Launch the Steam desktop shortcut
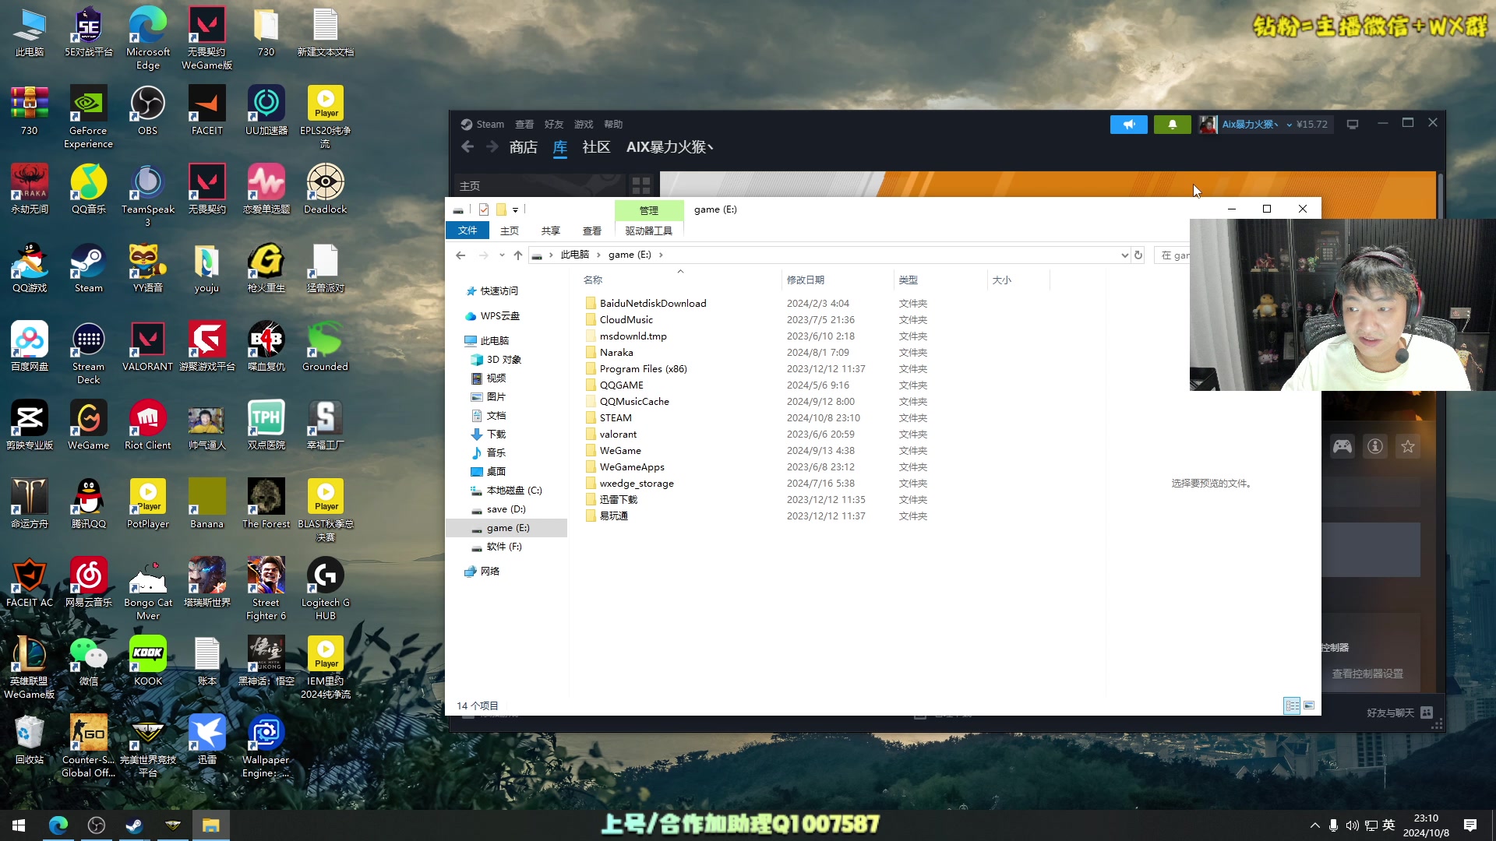1496x841 pixels. (x=88, y=268)
